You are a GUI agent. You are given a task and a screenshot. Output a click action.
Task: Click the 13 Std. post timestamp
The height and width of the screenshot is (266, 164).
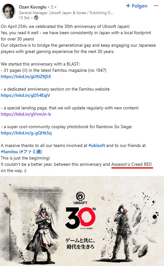[25, 18]
